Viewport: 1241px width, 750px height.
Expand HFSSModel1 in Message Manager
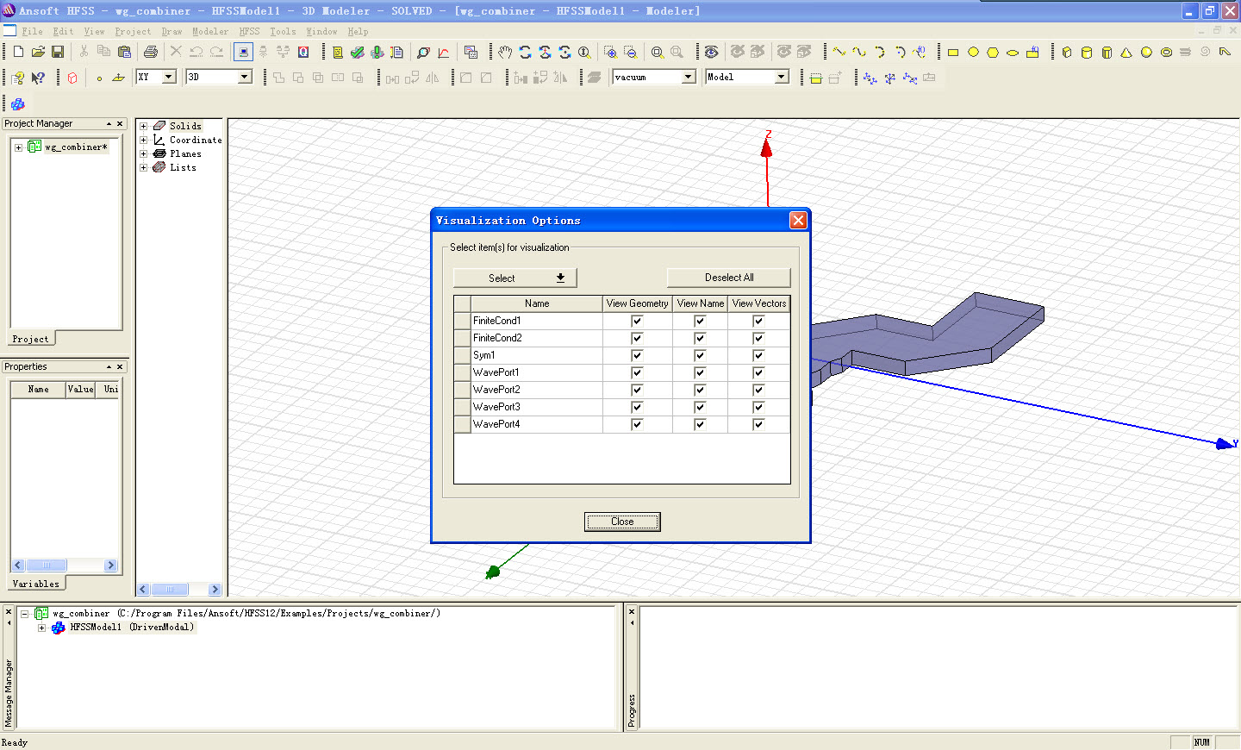point(41,628)
